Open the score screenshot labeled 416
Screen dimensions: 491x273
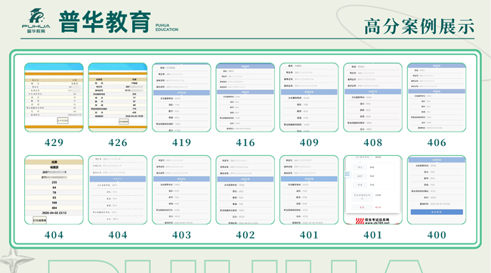click(x=246, y=97)
